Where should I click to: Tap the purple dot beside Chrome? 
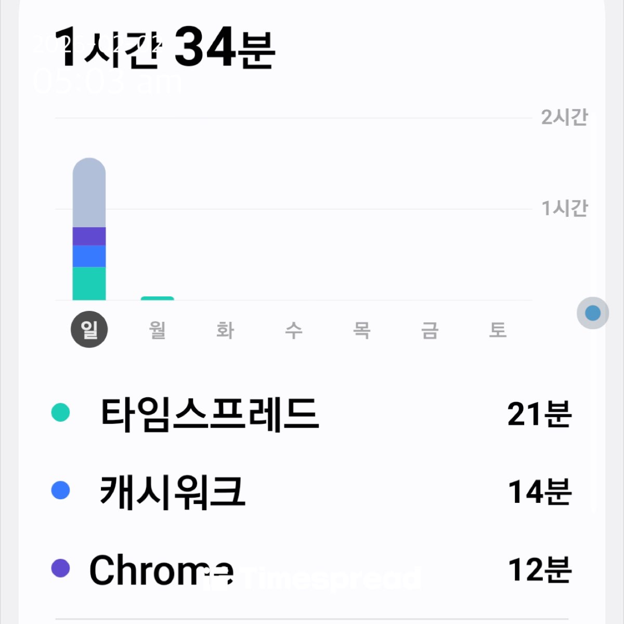point(61,568)
